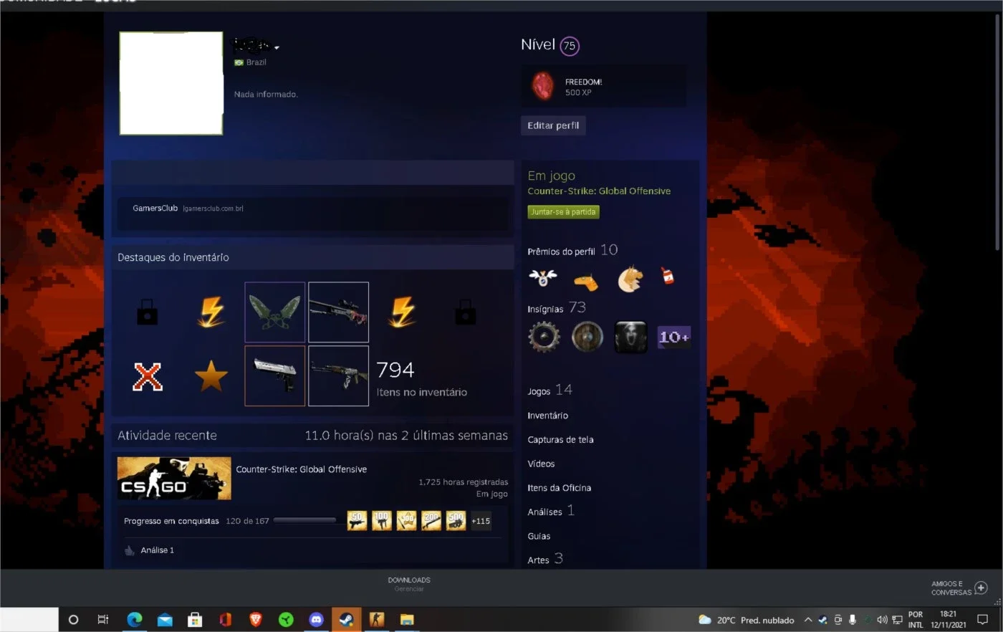Open the gear cog badge
This screenshot has height=632, width=1003.
click(x=544, y=337)
